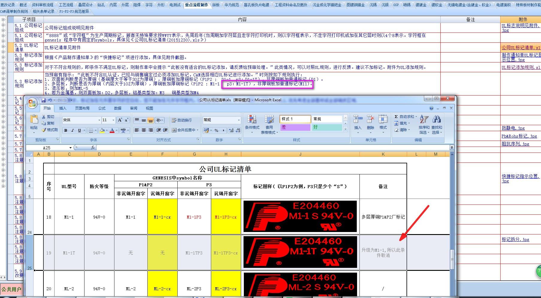Click the AutoSum (自动求和) sigma icon
The image size is (541, 298).
[396, 117]
